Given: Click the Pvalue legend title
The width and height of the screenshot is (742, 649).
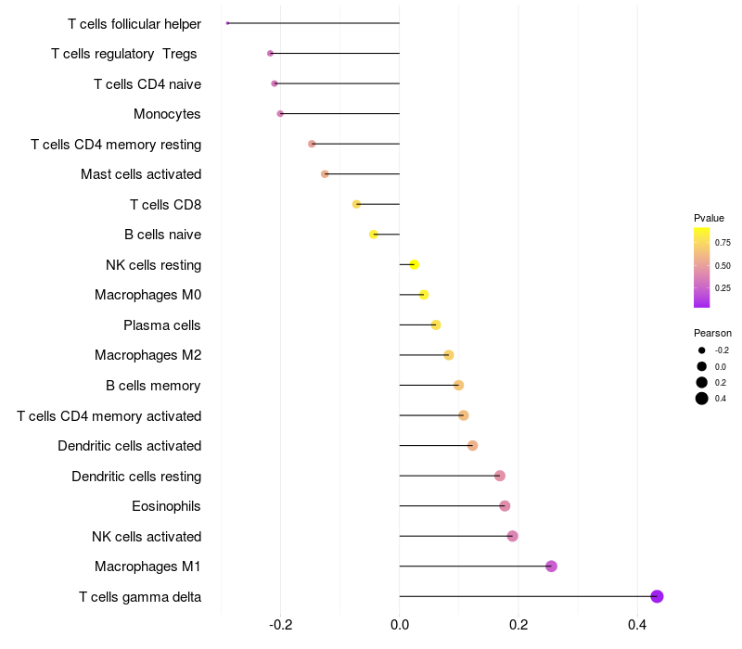Looking at the screenshot, I should (x=709, y=218).
